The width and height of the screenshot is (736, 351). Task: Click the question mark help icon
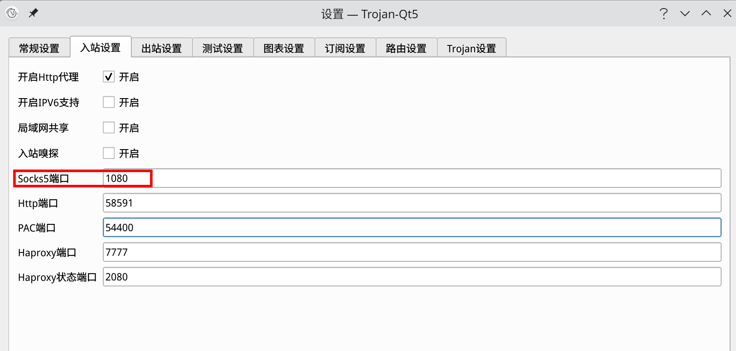point(664,14)
